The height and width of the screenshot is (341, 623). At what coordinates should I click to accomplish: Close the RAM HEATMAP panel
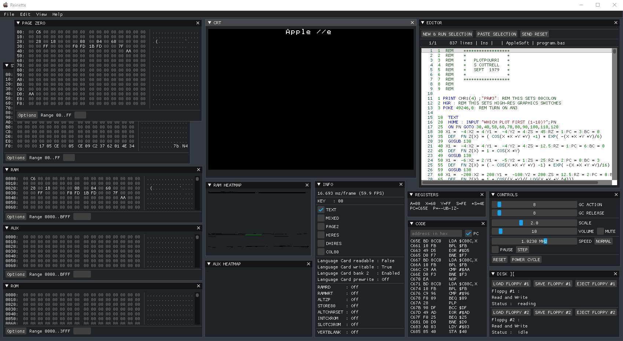[x=307, y=185]
